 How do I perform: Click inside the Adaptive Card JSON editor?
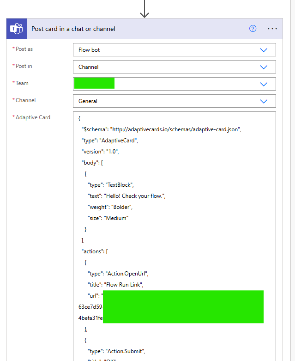[x=175, y=236]
